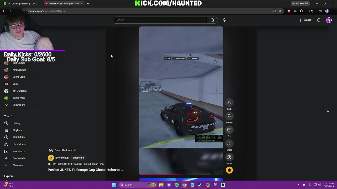The width and height of the screenshot is (337, 189).
Task: Click the lordkebun channel avatar
Action: tap(51, 158)
